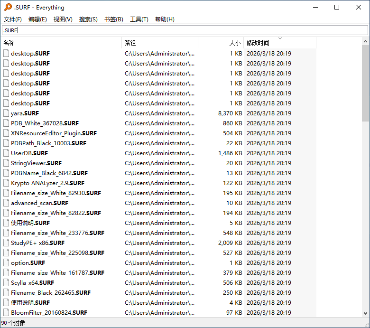The height and width of the screenshot is (328, 370).
Task: Click file icon of Filename_size_White_82822.SURF
Action: click(6, 213)
